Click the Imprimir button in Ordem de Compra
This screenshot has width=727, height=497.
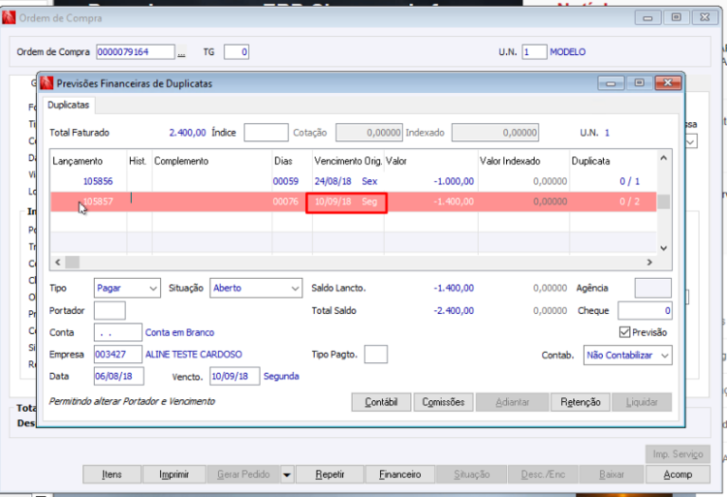click(174, 475)
